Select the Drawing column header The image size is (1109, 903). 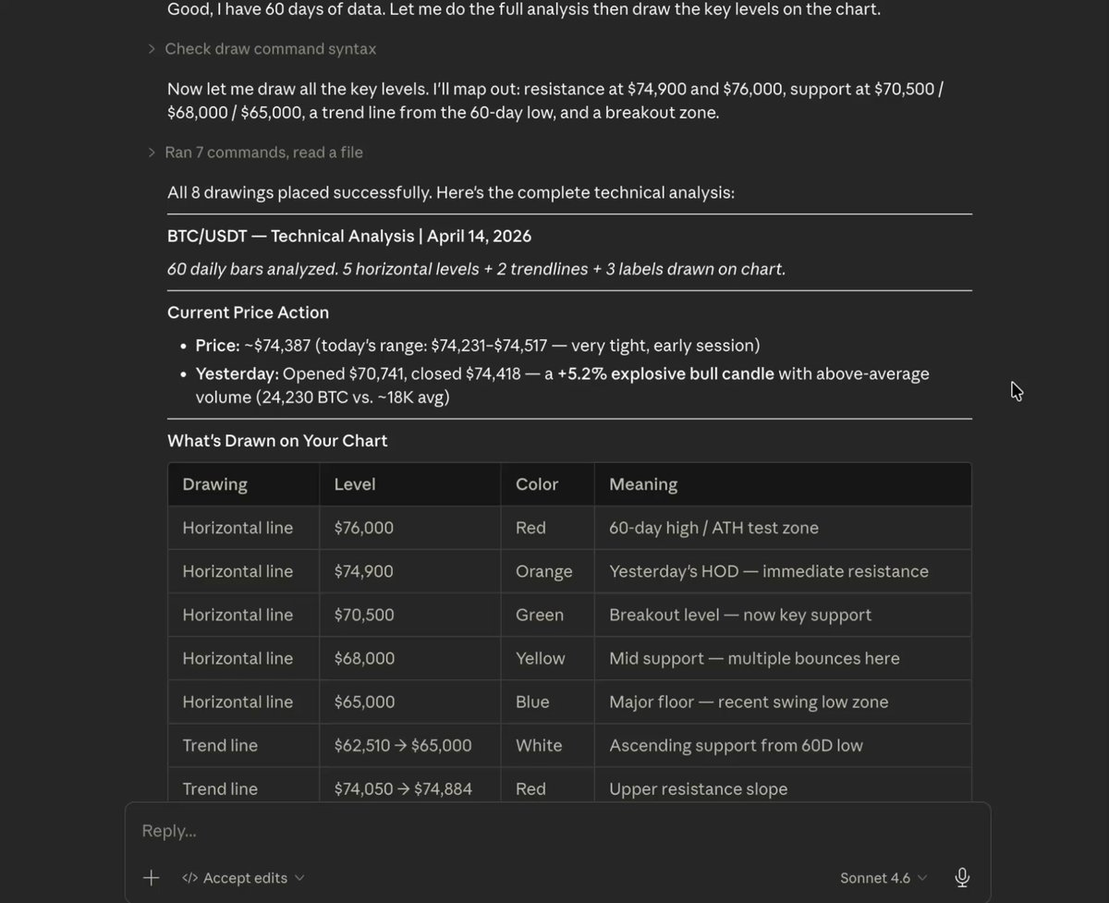pyautogui.click(x=214, y=484)
